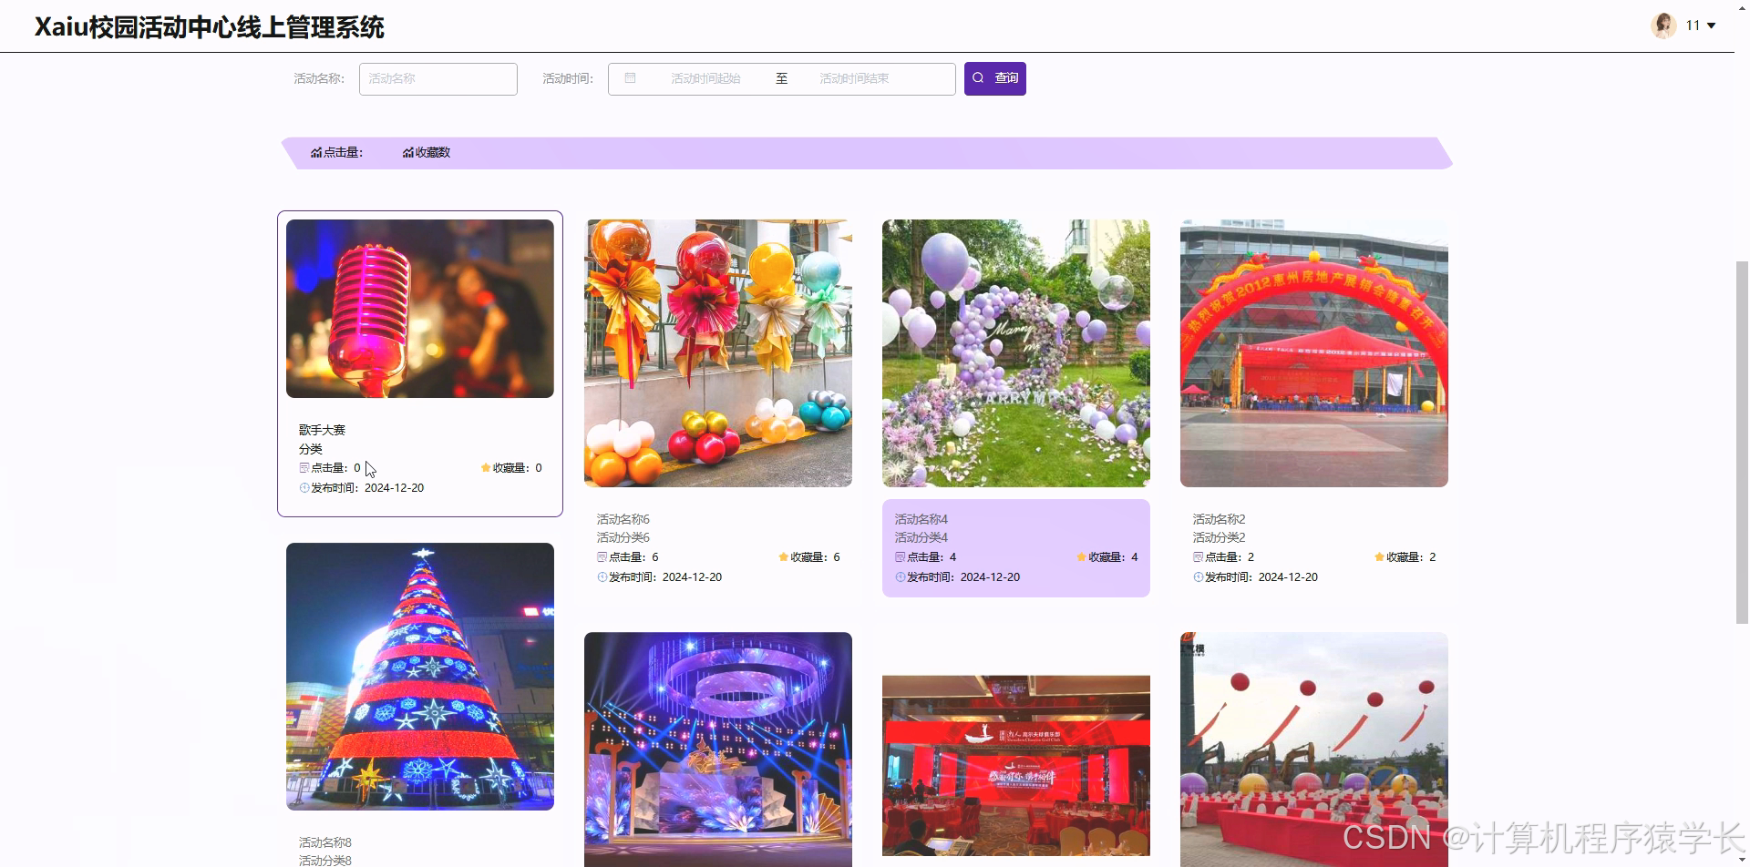
Task: Click the views icon beside 点击量 on 活动名称2 card
Action: pos(1198,556)
